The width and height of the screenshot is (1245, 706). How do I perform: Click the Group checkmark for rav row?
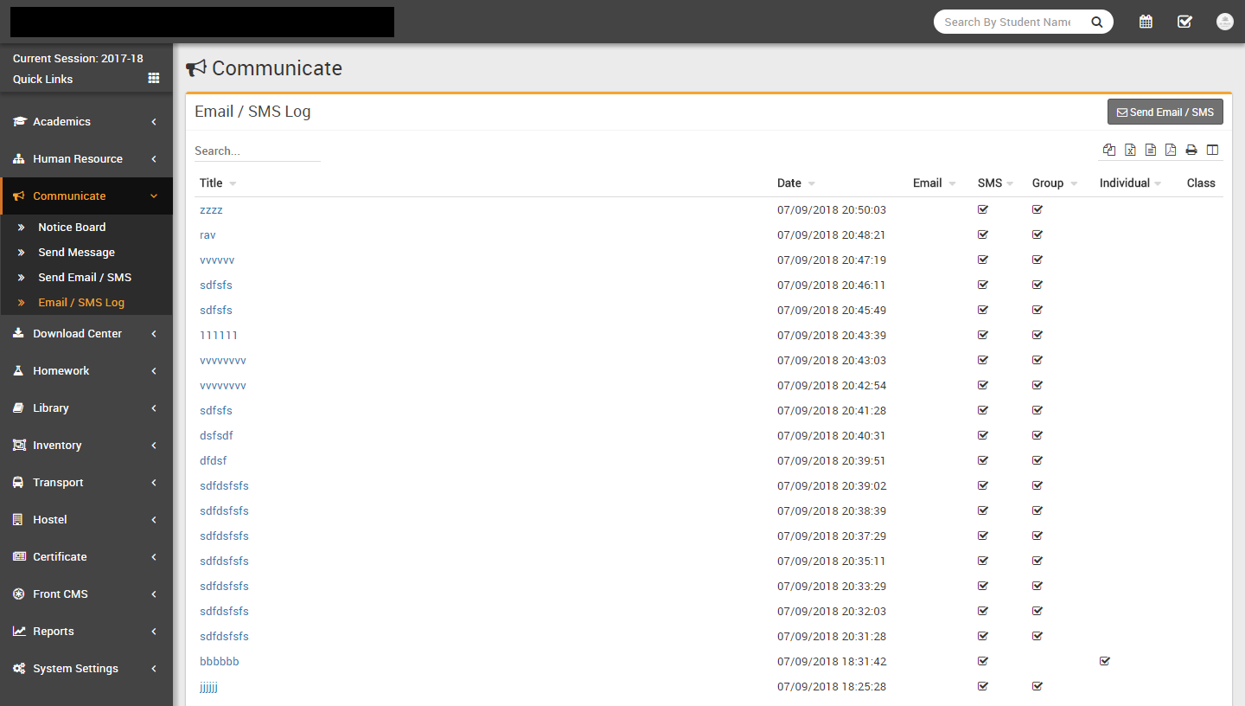coord(1037,234)
